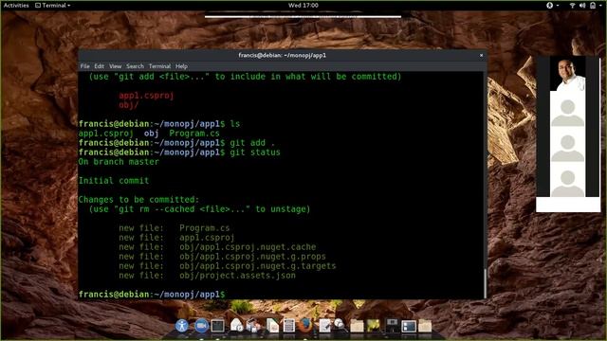The height and width of the screenshot is (341, 607).
Task: Open the Help menu in terminal
Action: pyautogui.click(x=181, y=66)
